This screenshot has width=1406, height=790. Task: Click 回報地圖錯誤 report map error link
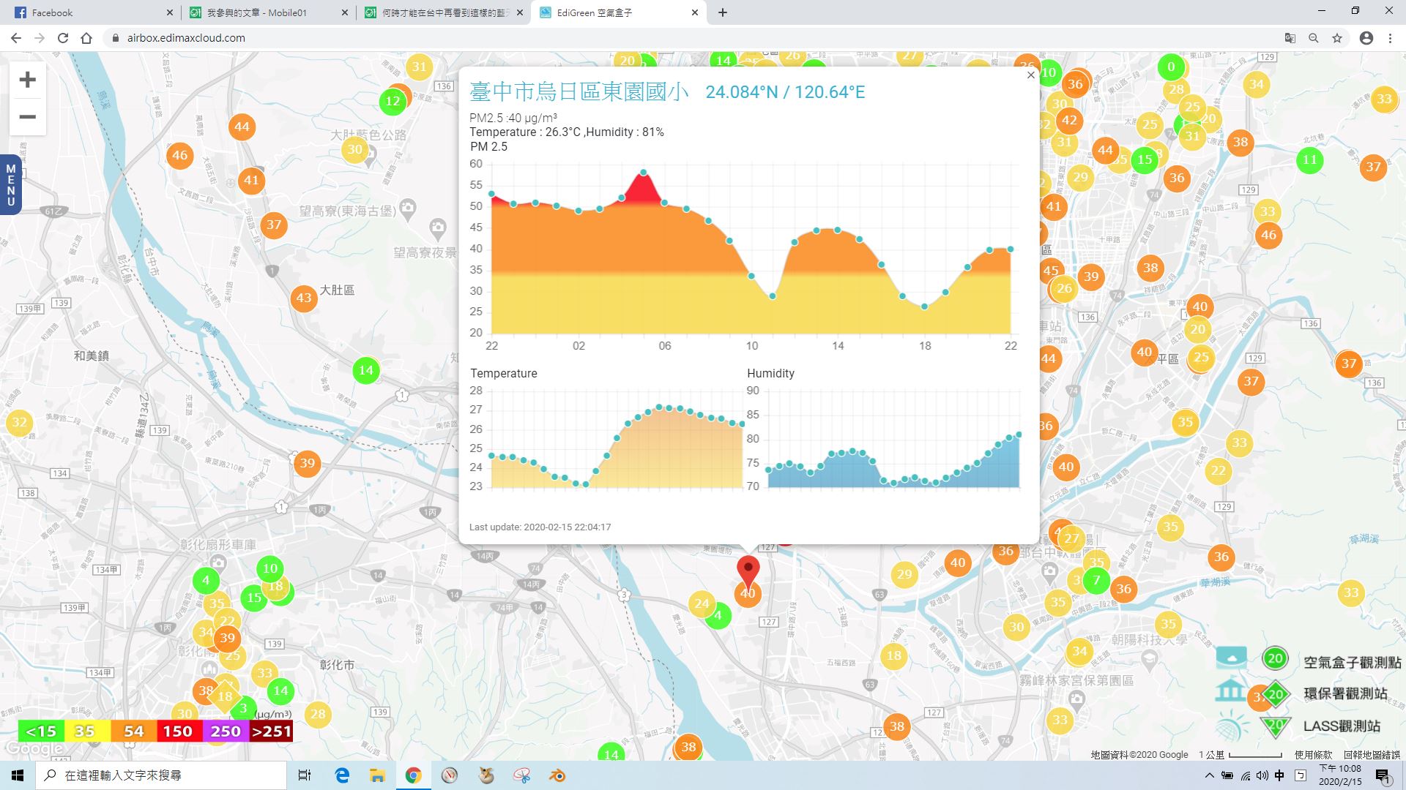tap(1372, 755)
